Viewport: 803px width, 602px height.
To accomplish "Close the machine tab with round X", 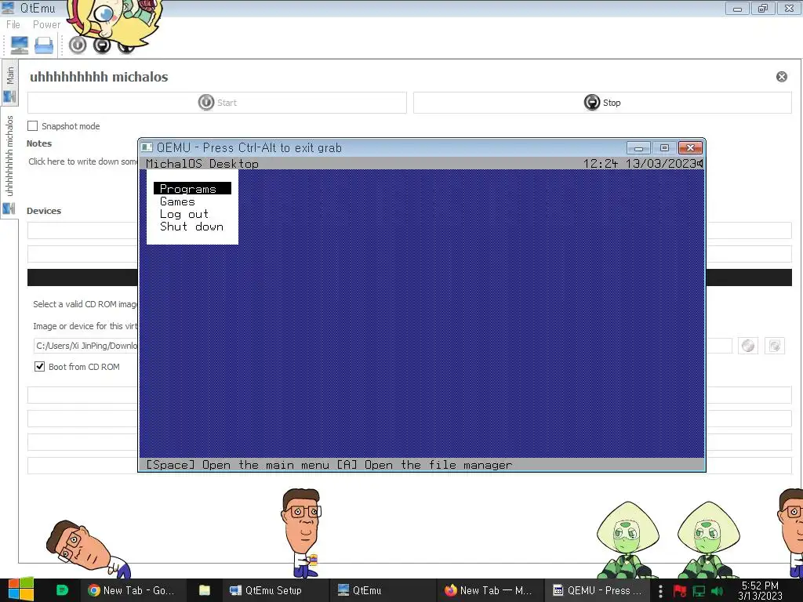I will coord(782,77).
